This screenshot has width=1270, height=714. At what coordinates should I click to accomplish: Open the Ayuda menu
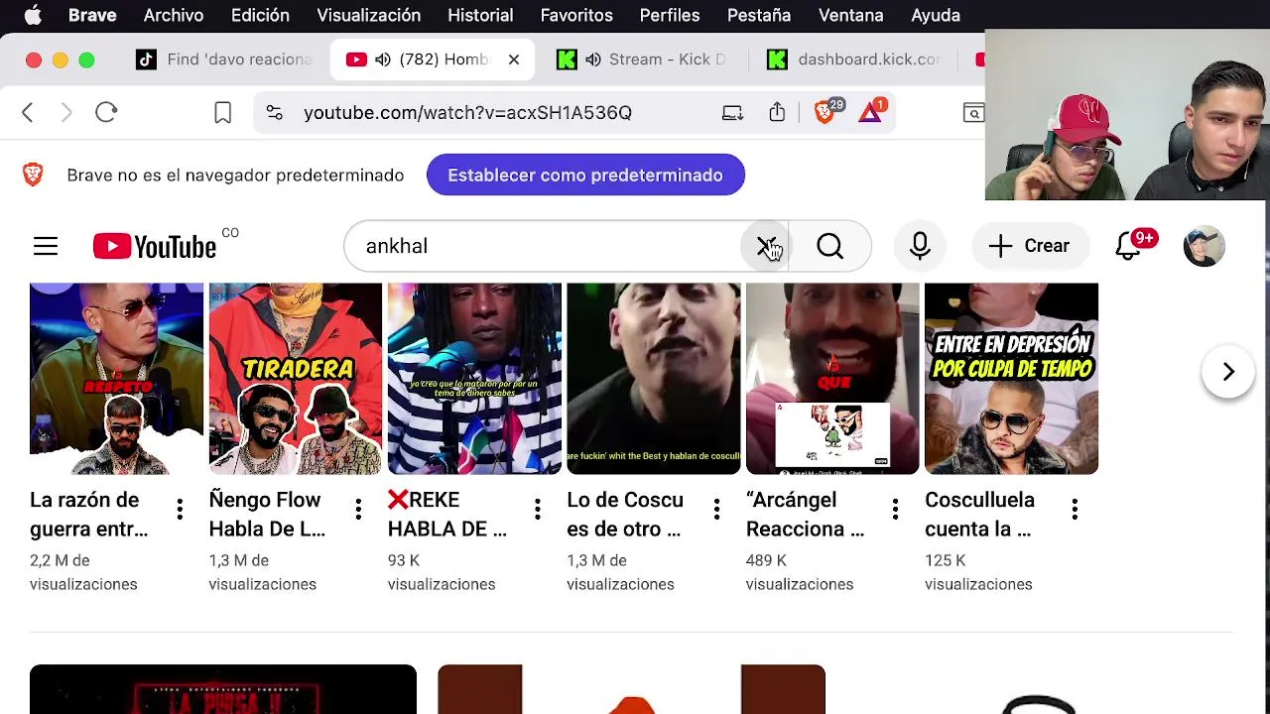(936, 15)
